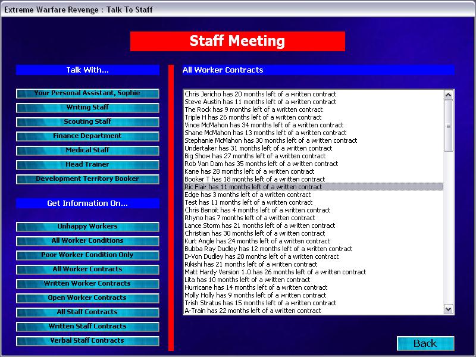Talk with the Head Trainer
The height and width of the screenshot is (357, 476).
87,165
